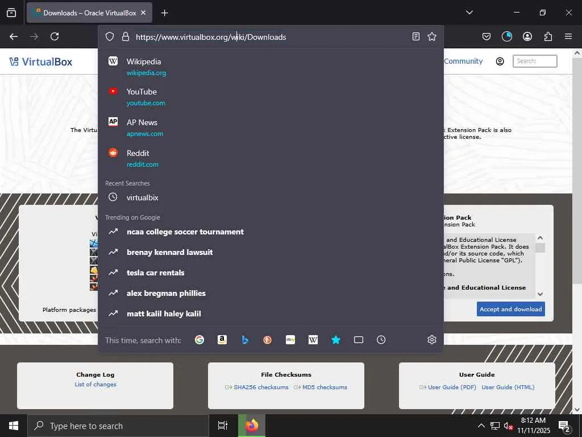Open the Pocket save icon in toolbar
Image resolution: width=582 pixels, height=437 pixels.
click(487, 36)
